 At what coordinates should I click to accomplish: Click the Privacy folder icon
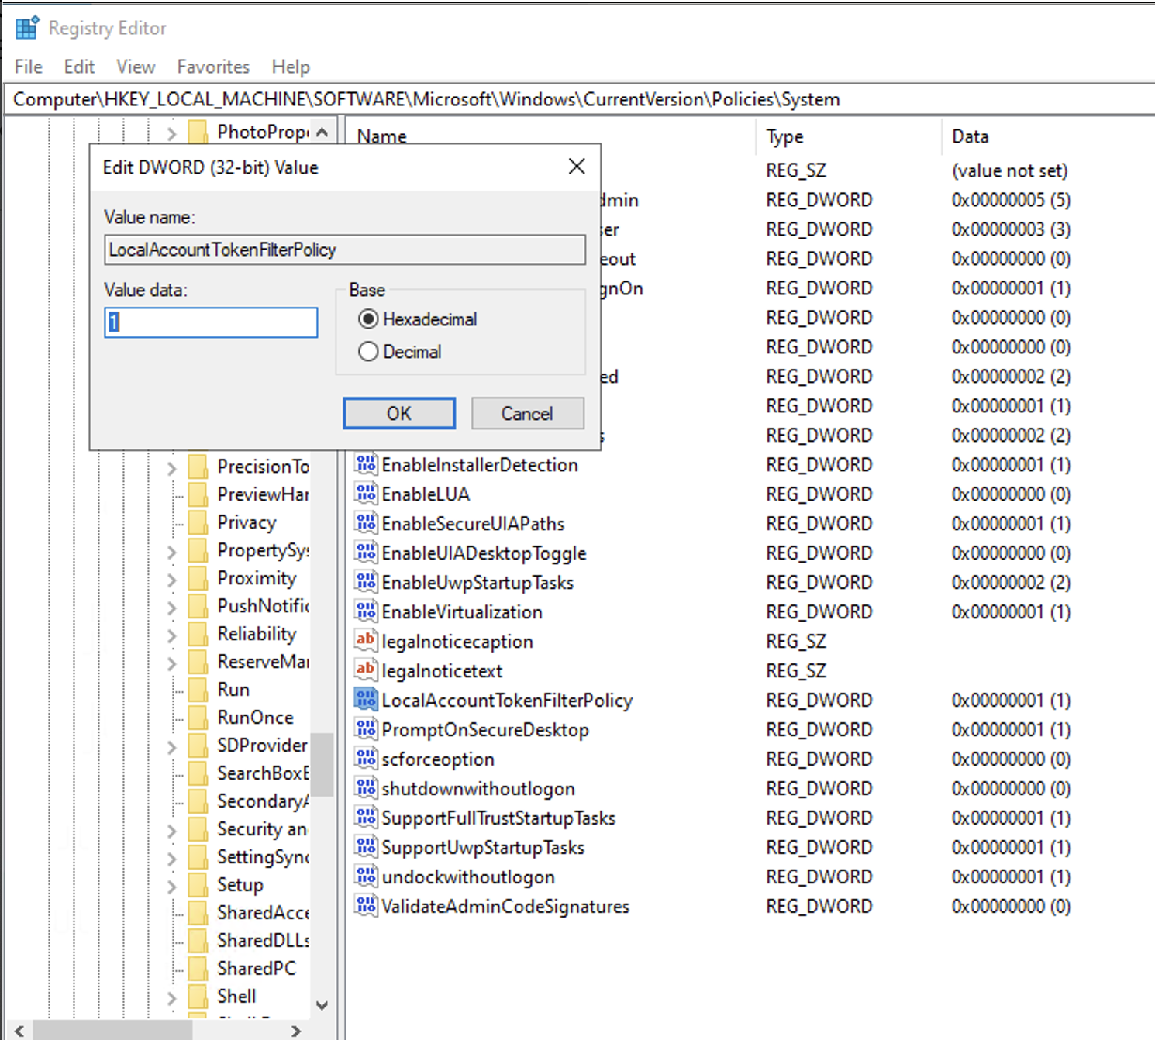[x=198, y=522]
